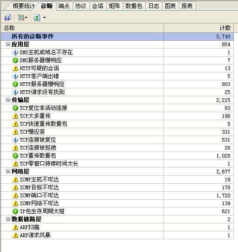Collapse the 数据链路层 tree group
The image size is (238, 252).
click(8, 219)
